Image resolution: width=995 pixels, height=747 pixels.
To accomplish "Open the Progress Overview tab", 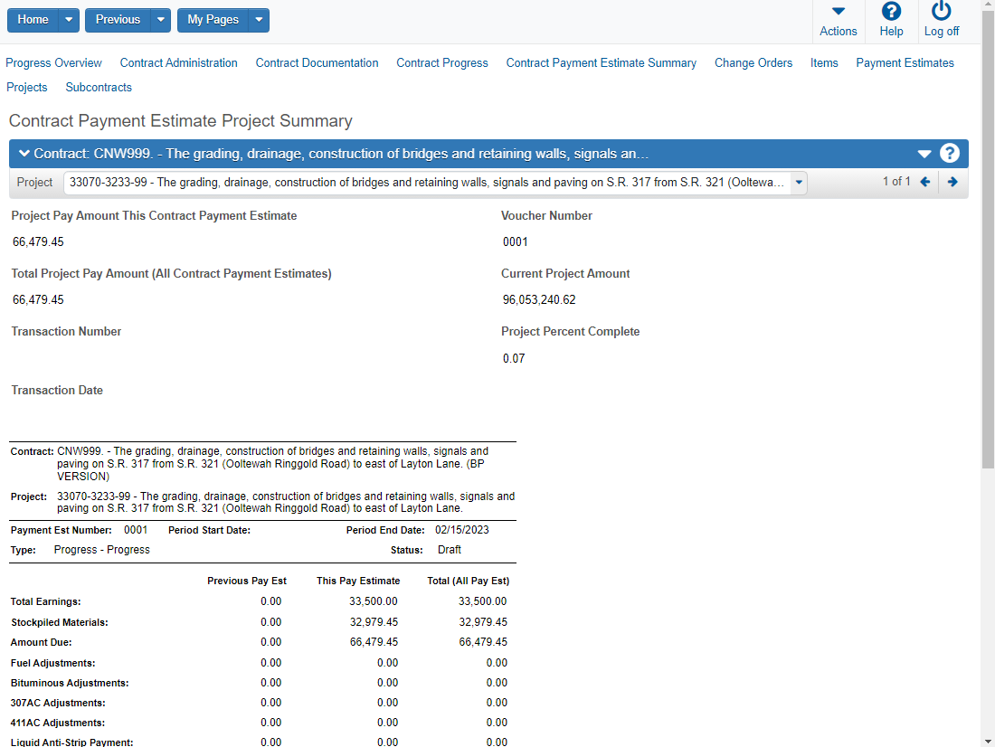I will [x=54, y=62].
